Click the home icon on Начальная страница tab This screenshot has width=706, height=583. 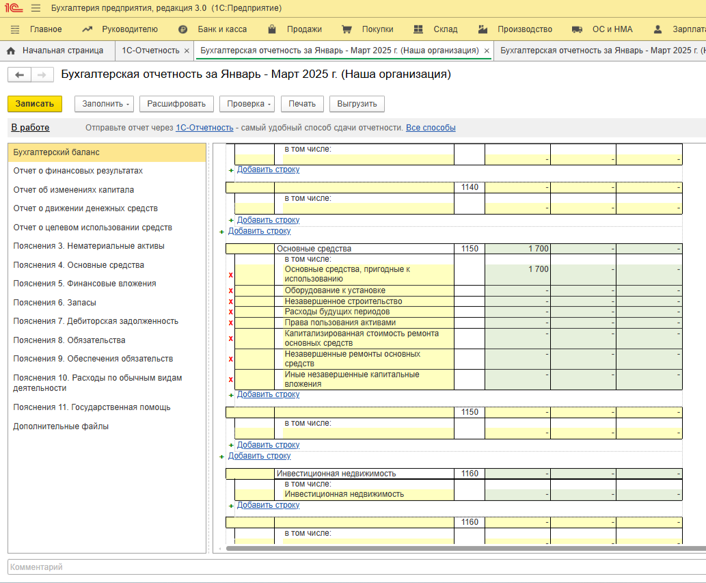(11, 51)
